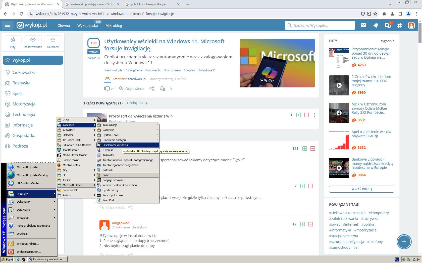
Task: Downvote omgzpwnd's comment with minus button
Action: click(310, 224)
